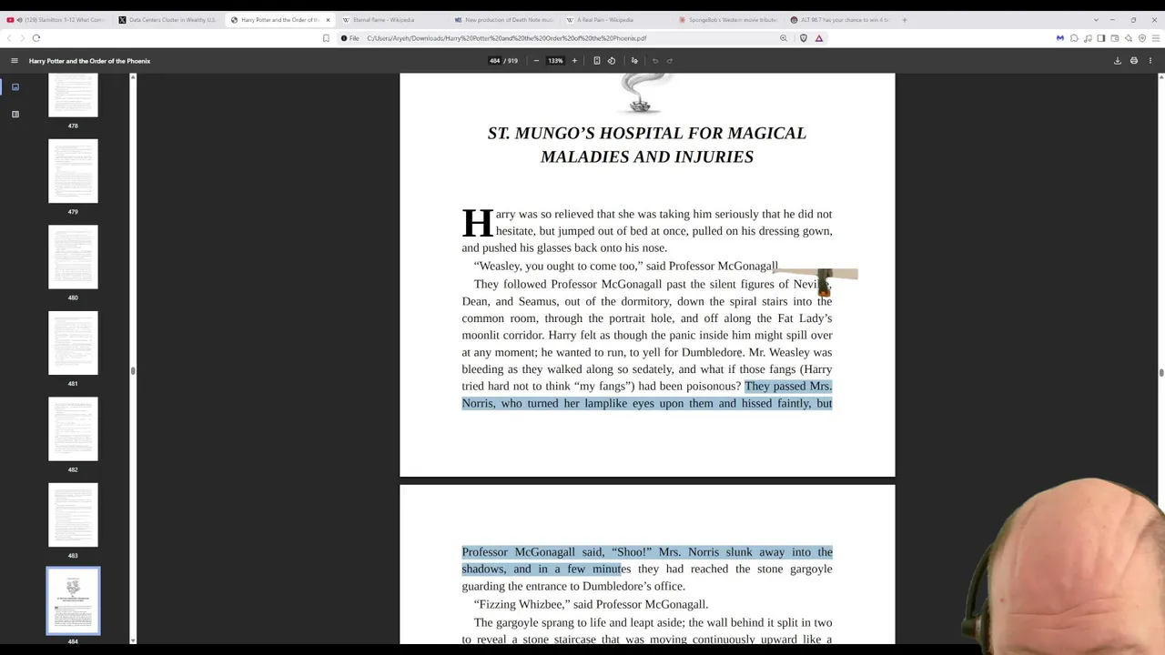Viewport: 1165px width, 655px height.
Task: Show page thumbnails view in sidebar
Action: (x=15, y=87)
